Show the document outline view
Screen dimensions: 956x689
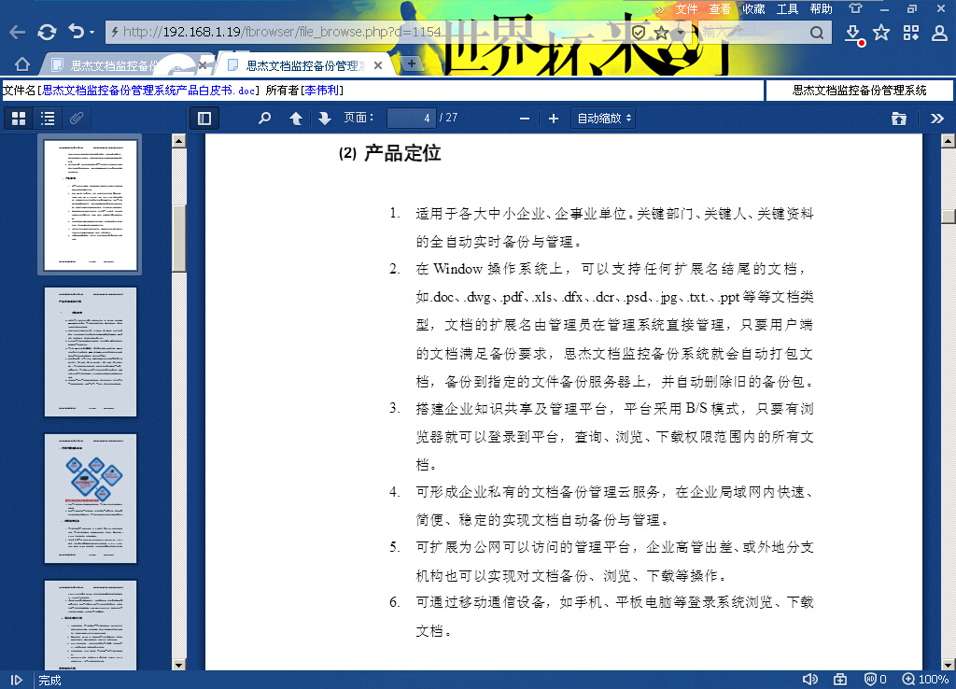click(x=48, y=119)
